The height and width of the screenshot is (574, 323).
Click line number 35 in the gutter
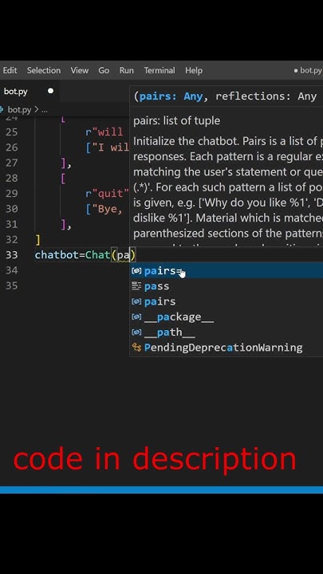coord(12,285)
